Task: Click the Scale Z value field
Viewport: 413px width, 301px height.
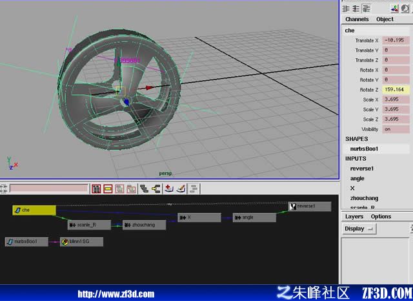Action: click(396, 119)
